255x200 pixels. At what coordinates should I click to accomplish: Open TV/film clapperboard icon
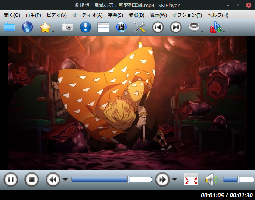[x=121, y=27]
